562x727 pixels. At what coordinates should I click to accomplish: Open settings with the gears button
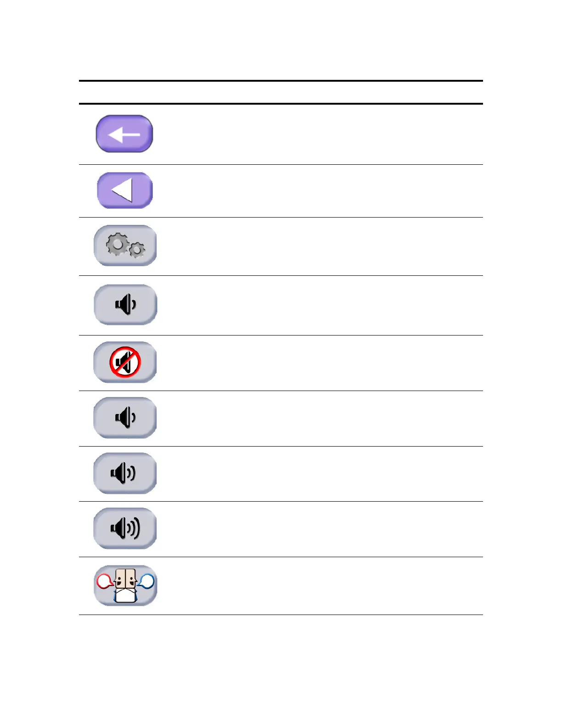pos(125,246)
